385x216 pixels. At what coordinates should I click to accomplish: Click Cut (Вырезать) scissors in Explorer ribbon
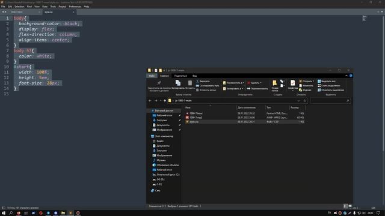pyautogui.click(x=203, y=82)
